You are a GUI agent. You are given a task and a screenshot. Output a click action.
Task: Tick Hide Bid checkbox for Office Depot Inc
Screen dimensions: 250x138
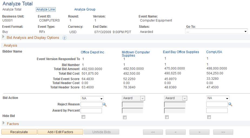[x=84, y=117]
